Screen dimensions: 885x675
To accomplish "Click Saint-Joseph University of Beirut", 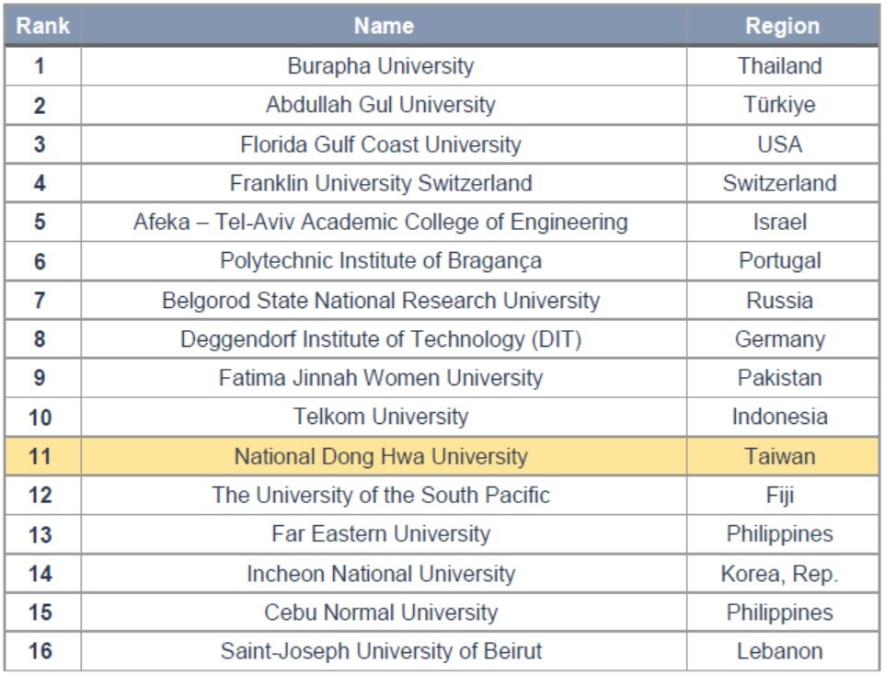I will pyautogui.click(x=381, y=651).
